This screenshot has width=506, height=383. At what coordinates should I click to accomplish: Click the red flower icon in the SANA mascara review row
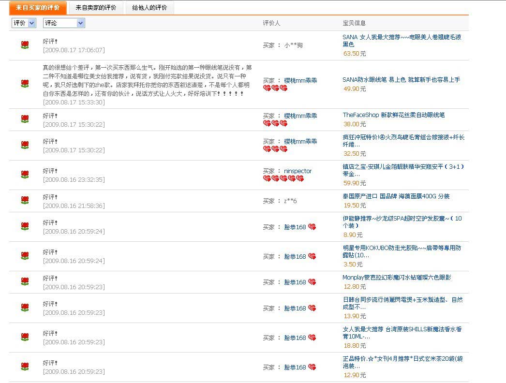click(x=25, y=45)
